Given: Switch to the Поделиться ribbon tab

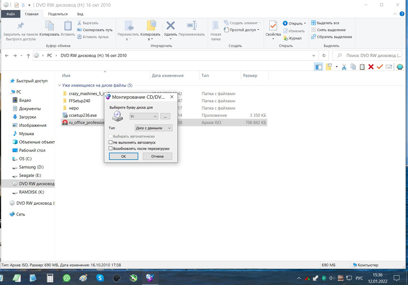Looking at the screenshot, I should click(58, 14).
